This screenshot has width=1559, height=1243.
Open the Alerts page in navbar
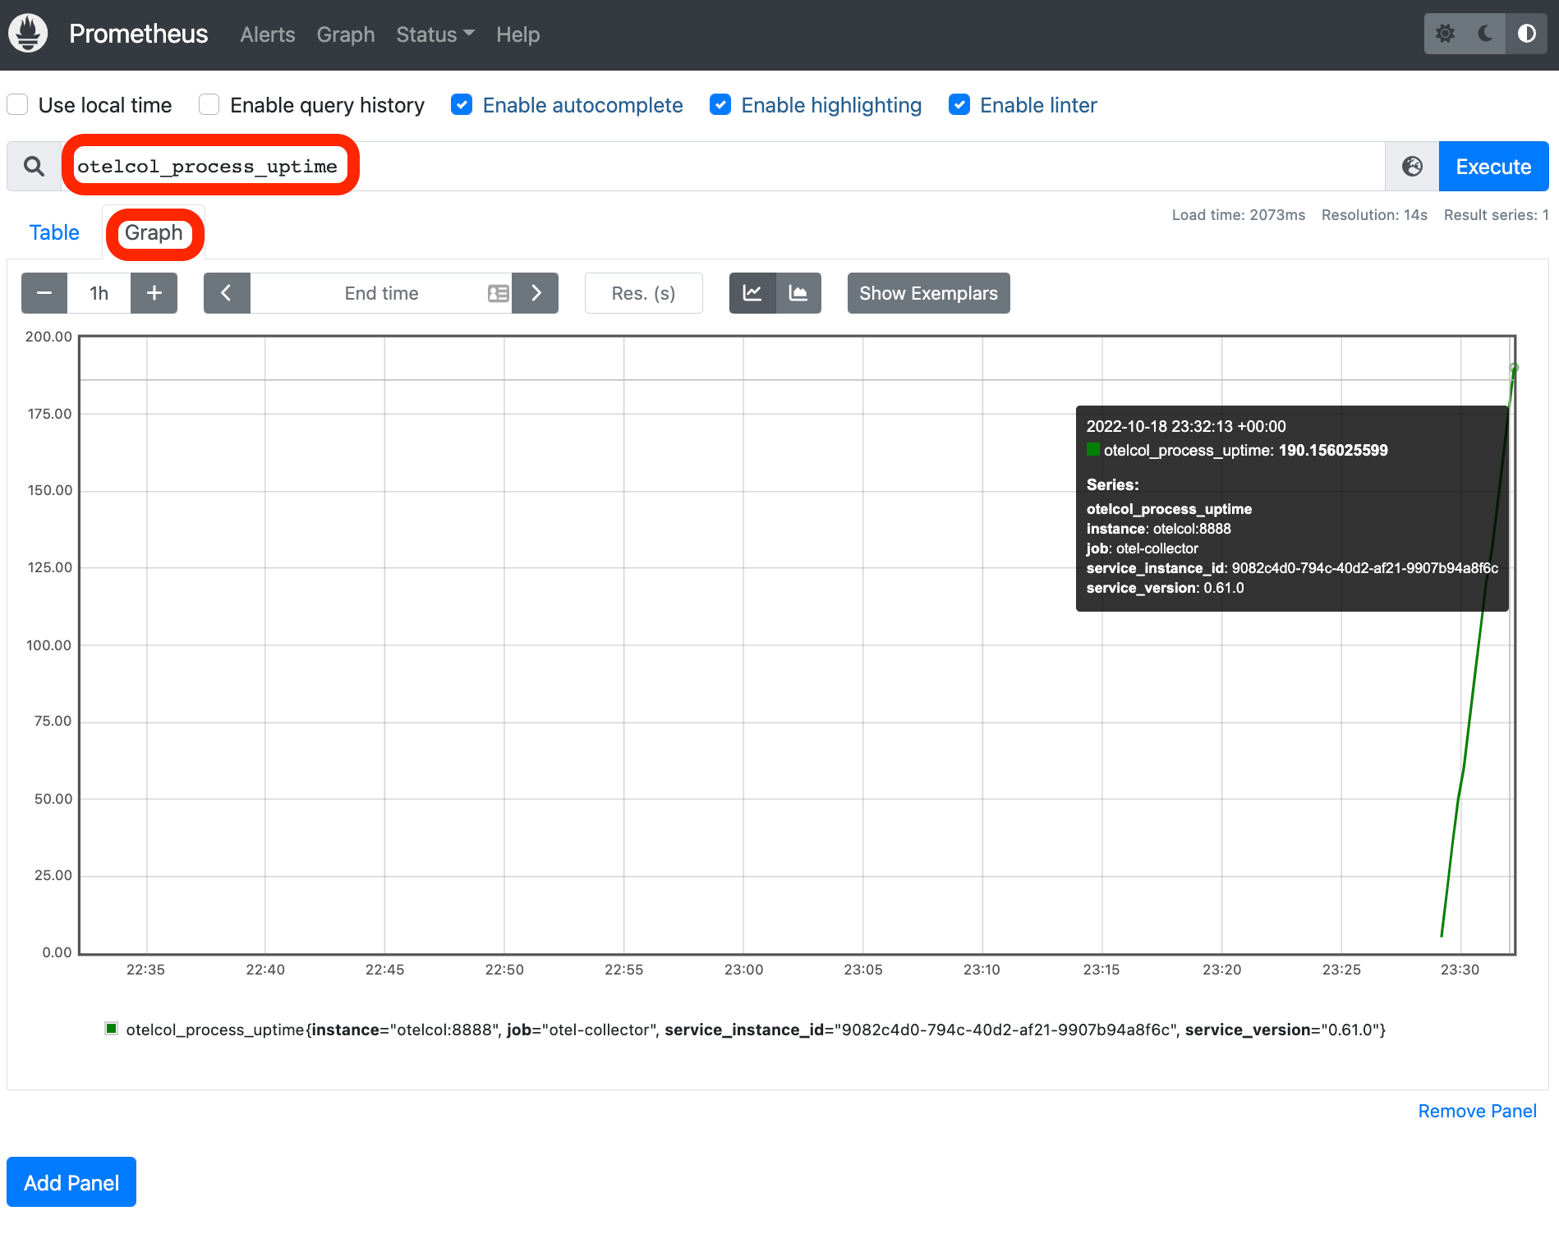click(x=267, y=34)
